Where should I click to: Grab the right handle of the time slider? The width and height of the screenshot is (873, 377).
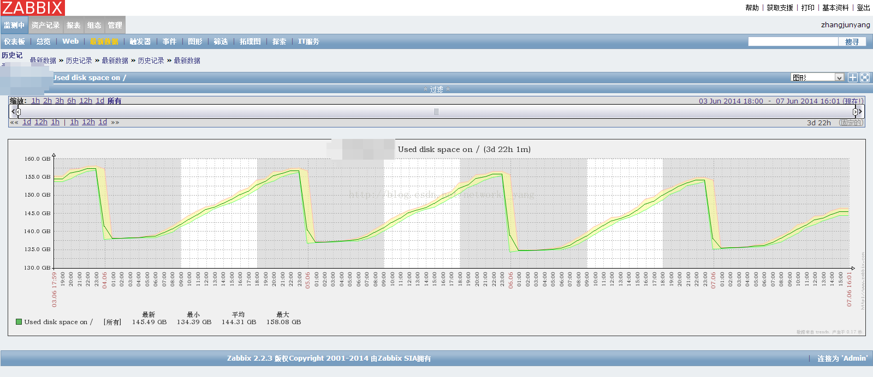click(855, 112)
